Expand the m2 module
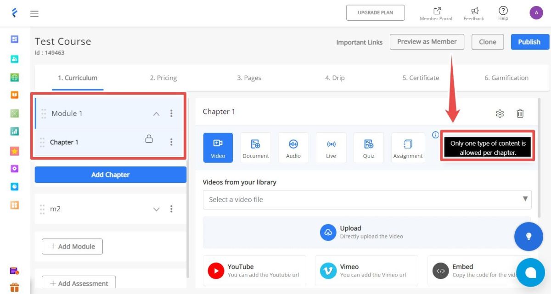This screenshot has height=294, width=551. pos(156,209)
